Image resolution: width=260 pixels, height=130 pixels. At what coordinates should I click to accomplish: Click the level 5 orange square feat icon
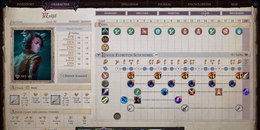144,31
